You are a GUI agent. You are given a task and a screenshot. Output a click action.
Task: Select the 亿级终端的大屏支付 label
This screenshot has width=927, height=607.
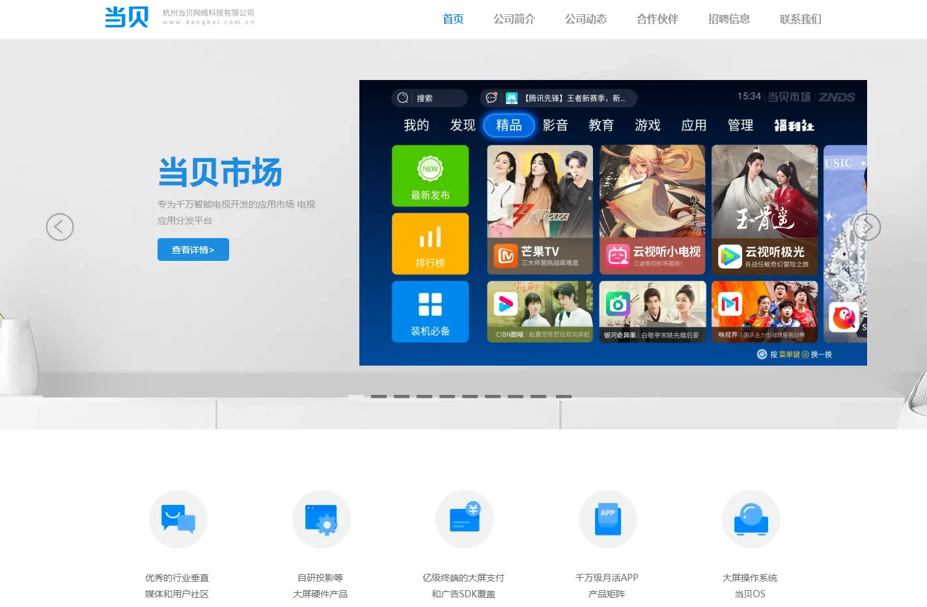coord(463,578)
